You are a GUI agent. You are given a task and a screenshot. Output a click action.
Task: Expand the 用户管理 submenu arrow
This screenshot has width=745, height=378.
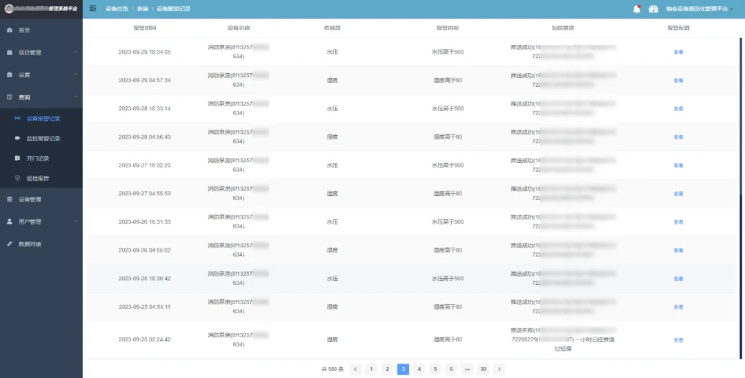click(76, 222)
